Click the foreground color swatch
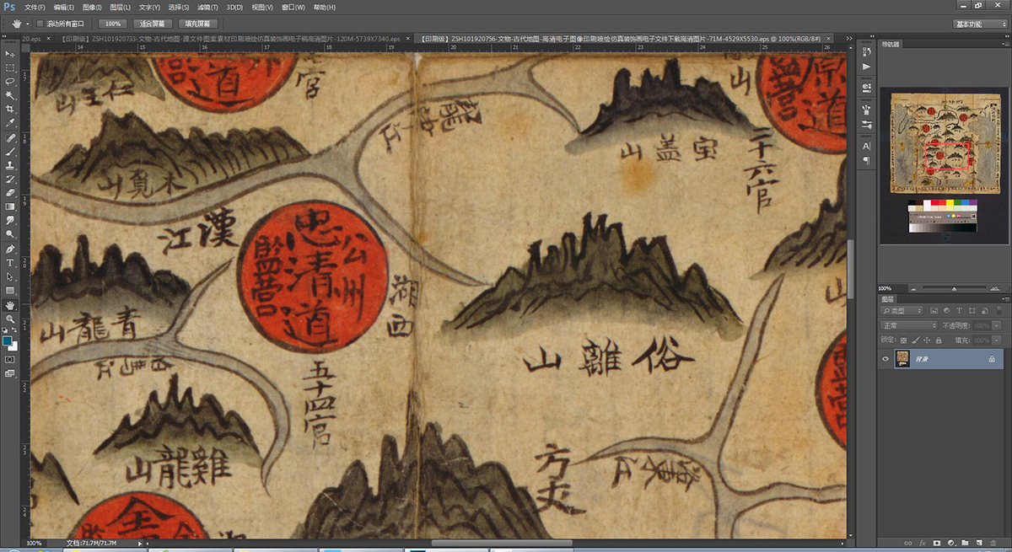This screenshot has height=552, width=1012. tap(8, 341)
